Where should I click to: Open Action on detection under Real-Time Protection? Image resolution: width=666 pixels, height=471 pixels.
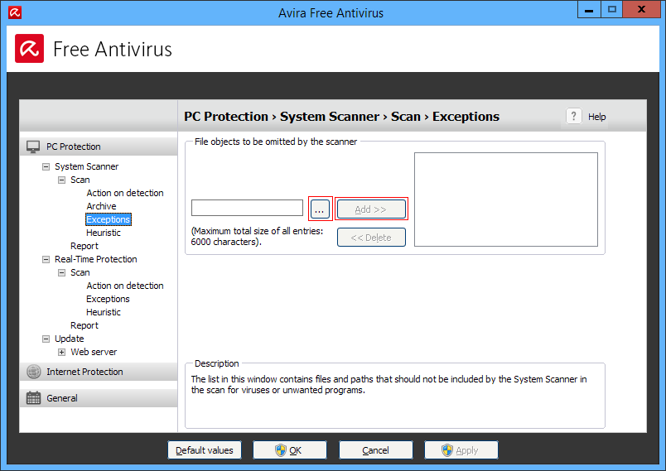point(125,286)
